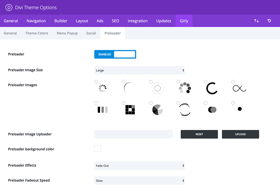
Task: Pick the single black dot preloader image
Action: point(240,109)
